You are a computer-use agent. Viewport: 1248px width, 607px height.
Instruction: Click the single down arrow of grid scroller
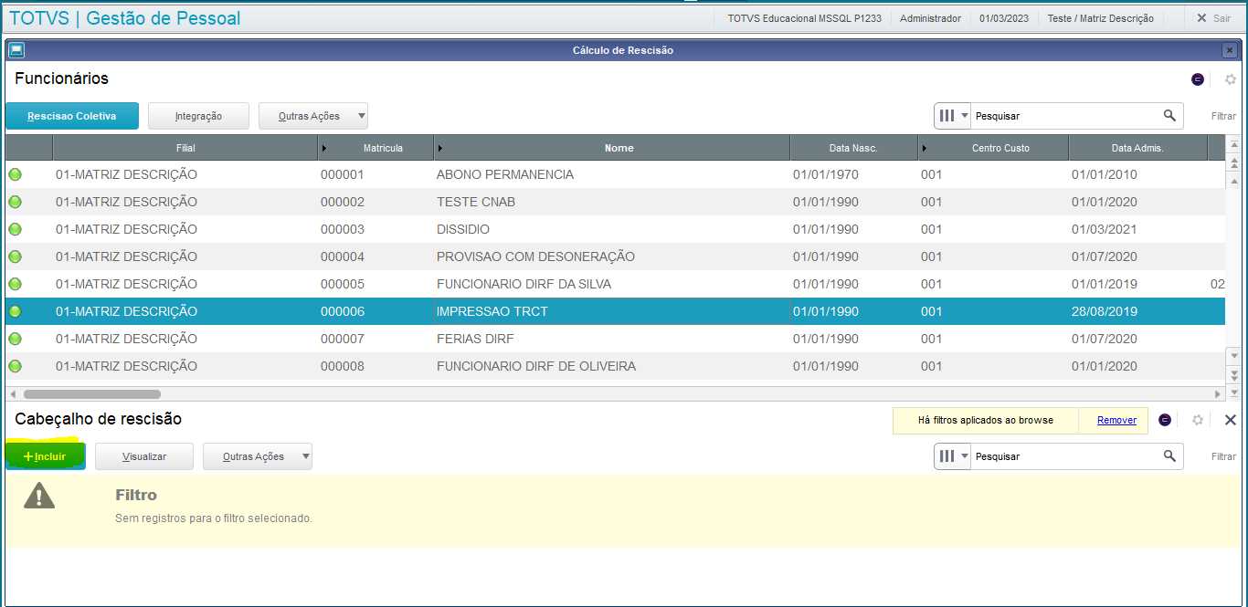[1234, 355]
